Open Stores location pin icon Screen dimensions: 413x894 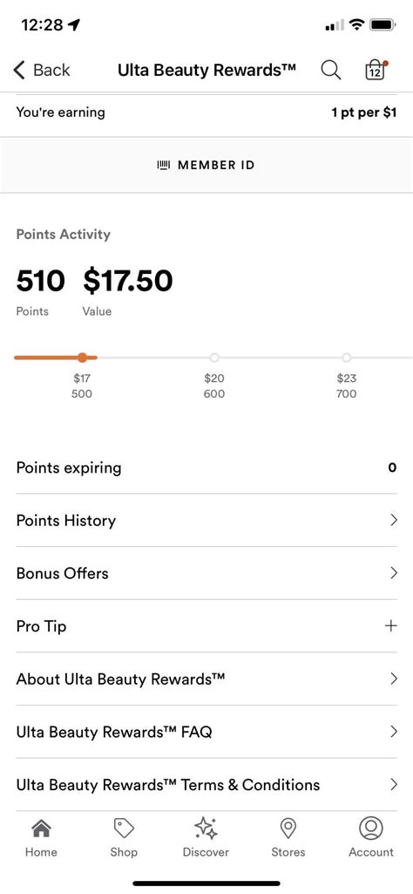click(288, 828)
